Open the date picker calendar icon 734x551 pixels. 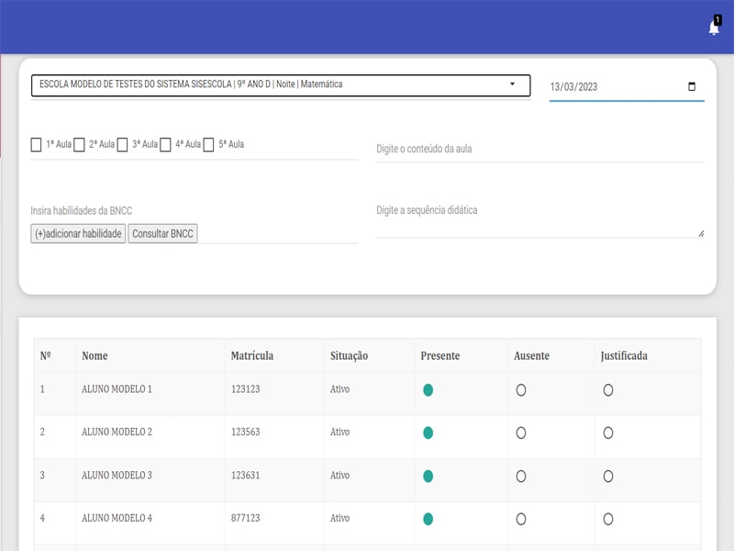[x=692, y=86]
